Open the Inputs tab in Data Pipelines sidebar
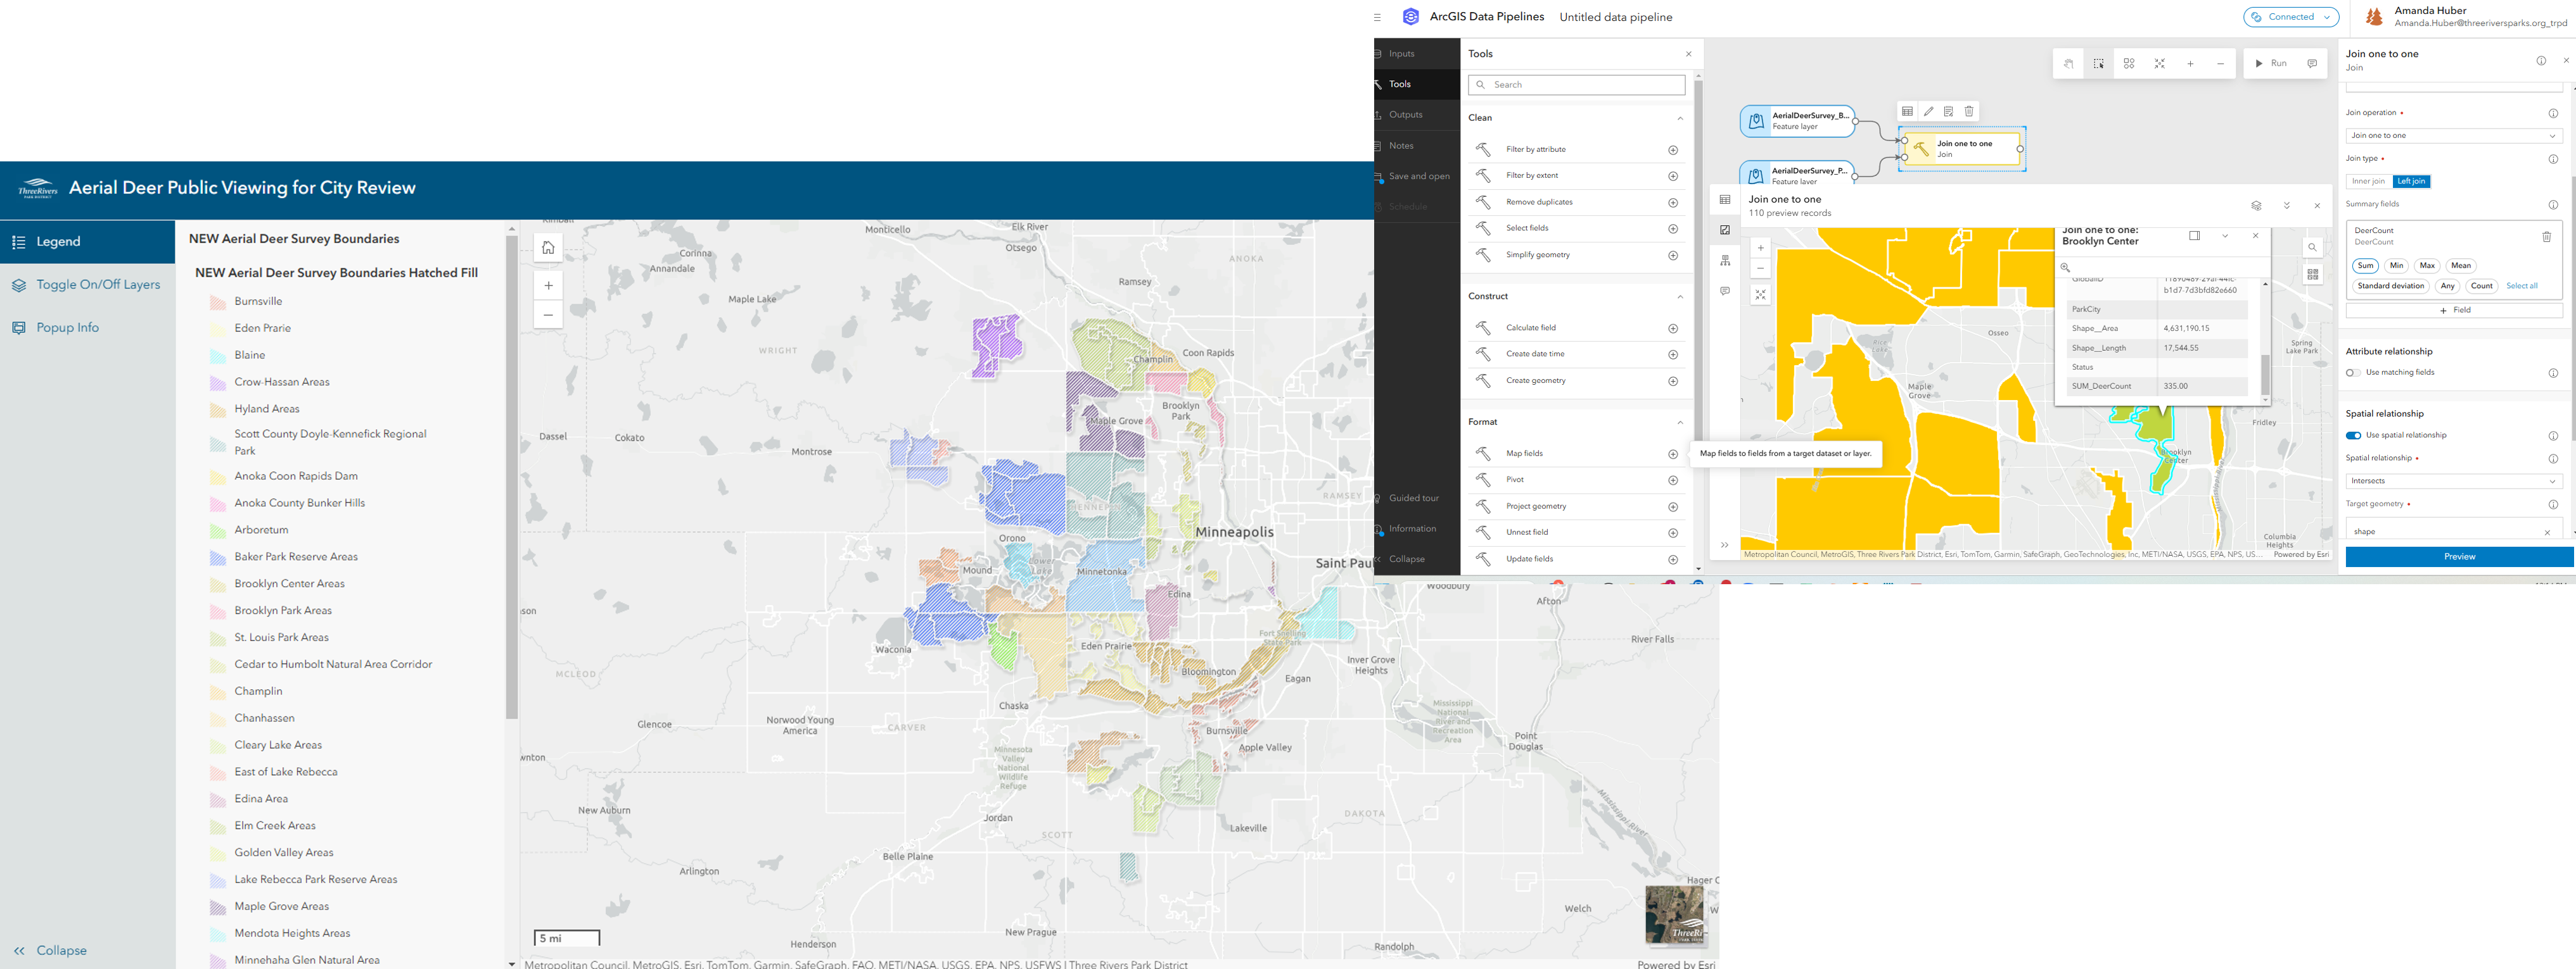2576x969 pixels. point(1417,54)
